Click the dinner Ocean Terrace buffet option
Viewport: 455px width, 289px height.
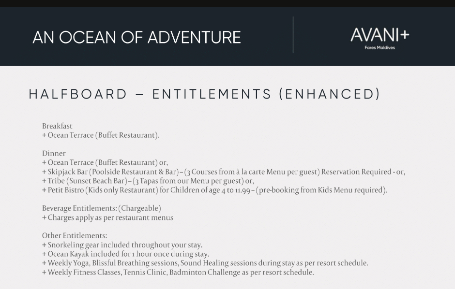click(x=105, y=162)
